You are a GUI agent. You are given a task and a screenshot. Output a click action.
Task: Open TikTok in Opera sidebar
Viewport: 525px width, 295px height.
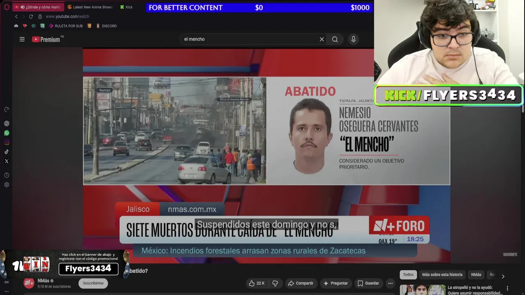7,152
